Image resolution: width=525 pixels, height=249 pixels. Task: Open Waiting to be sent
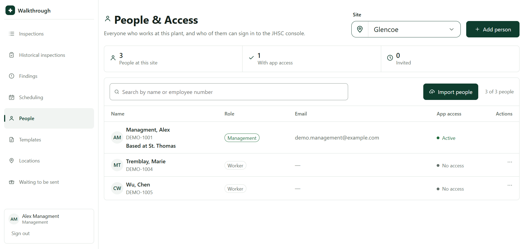point(49,182)
